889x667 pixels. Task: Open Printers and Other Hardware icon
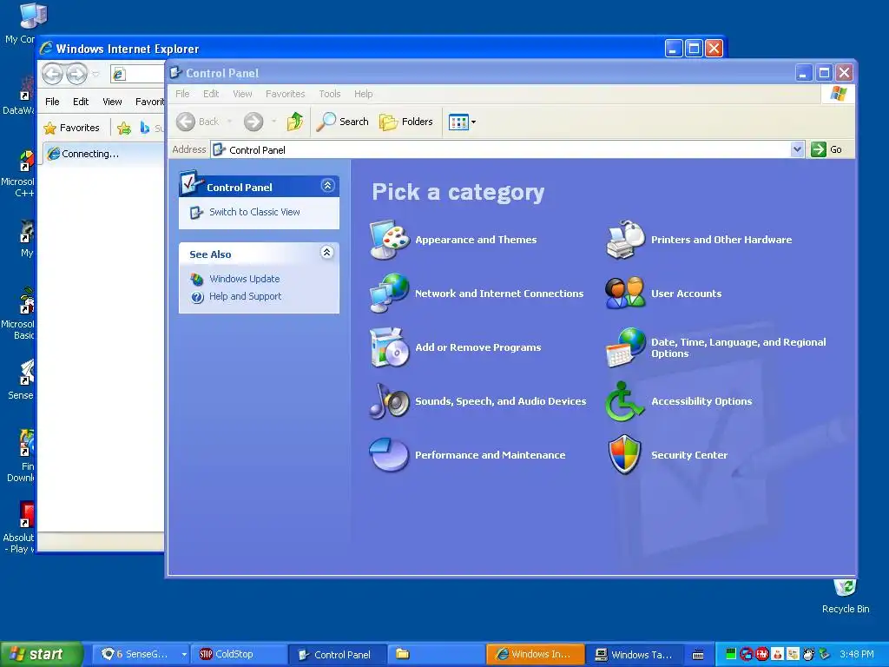[x=625, y=240]
